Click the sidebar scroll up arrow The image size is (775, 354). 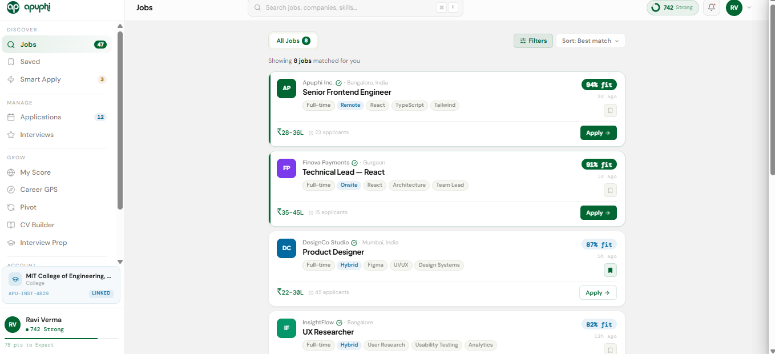(x=120, y=26)
